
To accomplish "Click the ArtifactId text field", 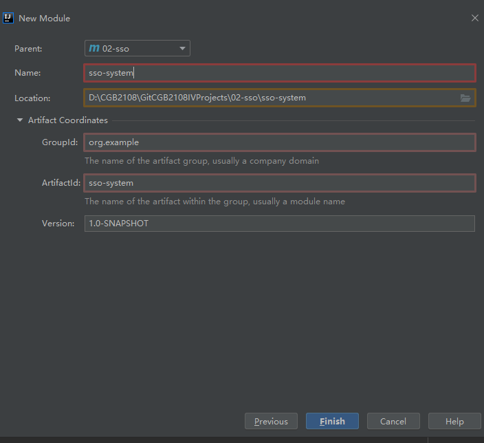I will point(280,183).
